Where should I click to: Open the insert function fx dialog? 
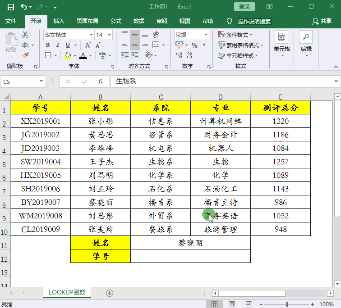pyautogui.click(x=101, y=82)
